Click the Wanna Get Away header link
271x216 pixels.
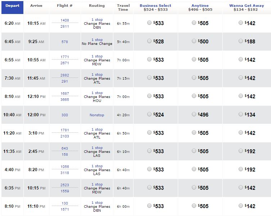[247, 6]
